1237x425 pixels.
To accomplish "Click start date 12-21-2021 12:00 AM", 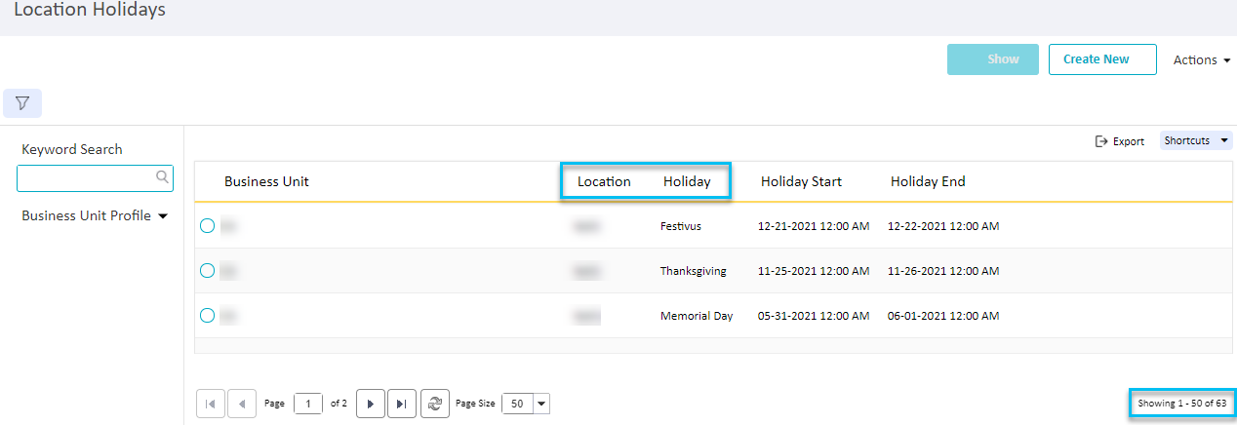I will pos(814,226).
